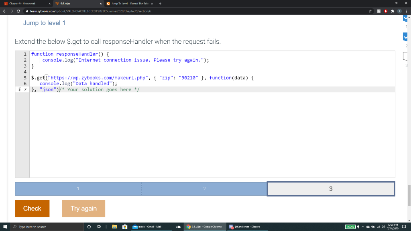Click the Check button

pyautogui.click(x=32, y=208)
